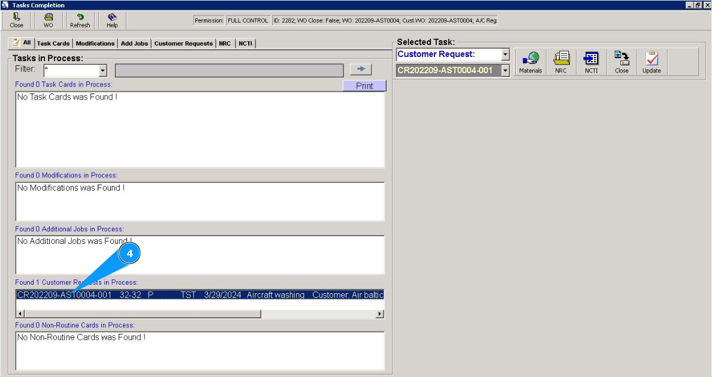Expand the Filter dropdown

[102, 70]
